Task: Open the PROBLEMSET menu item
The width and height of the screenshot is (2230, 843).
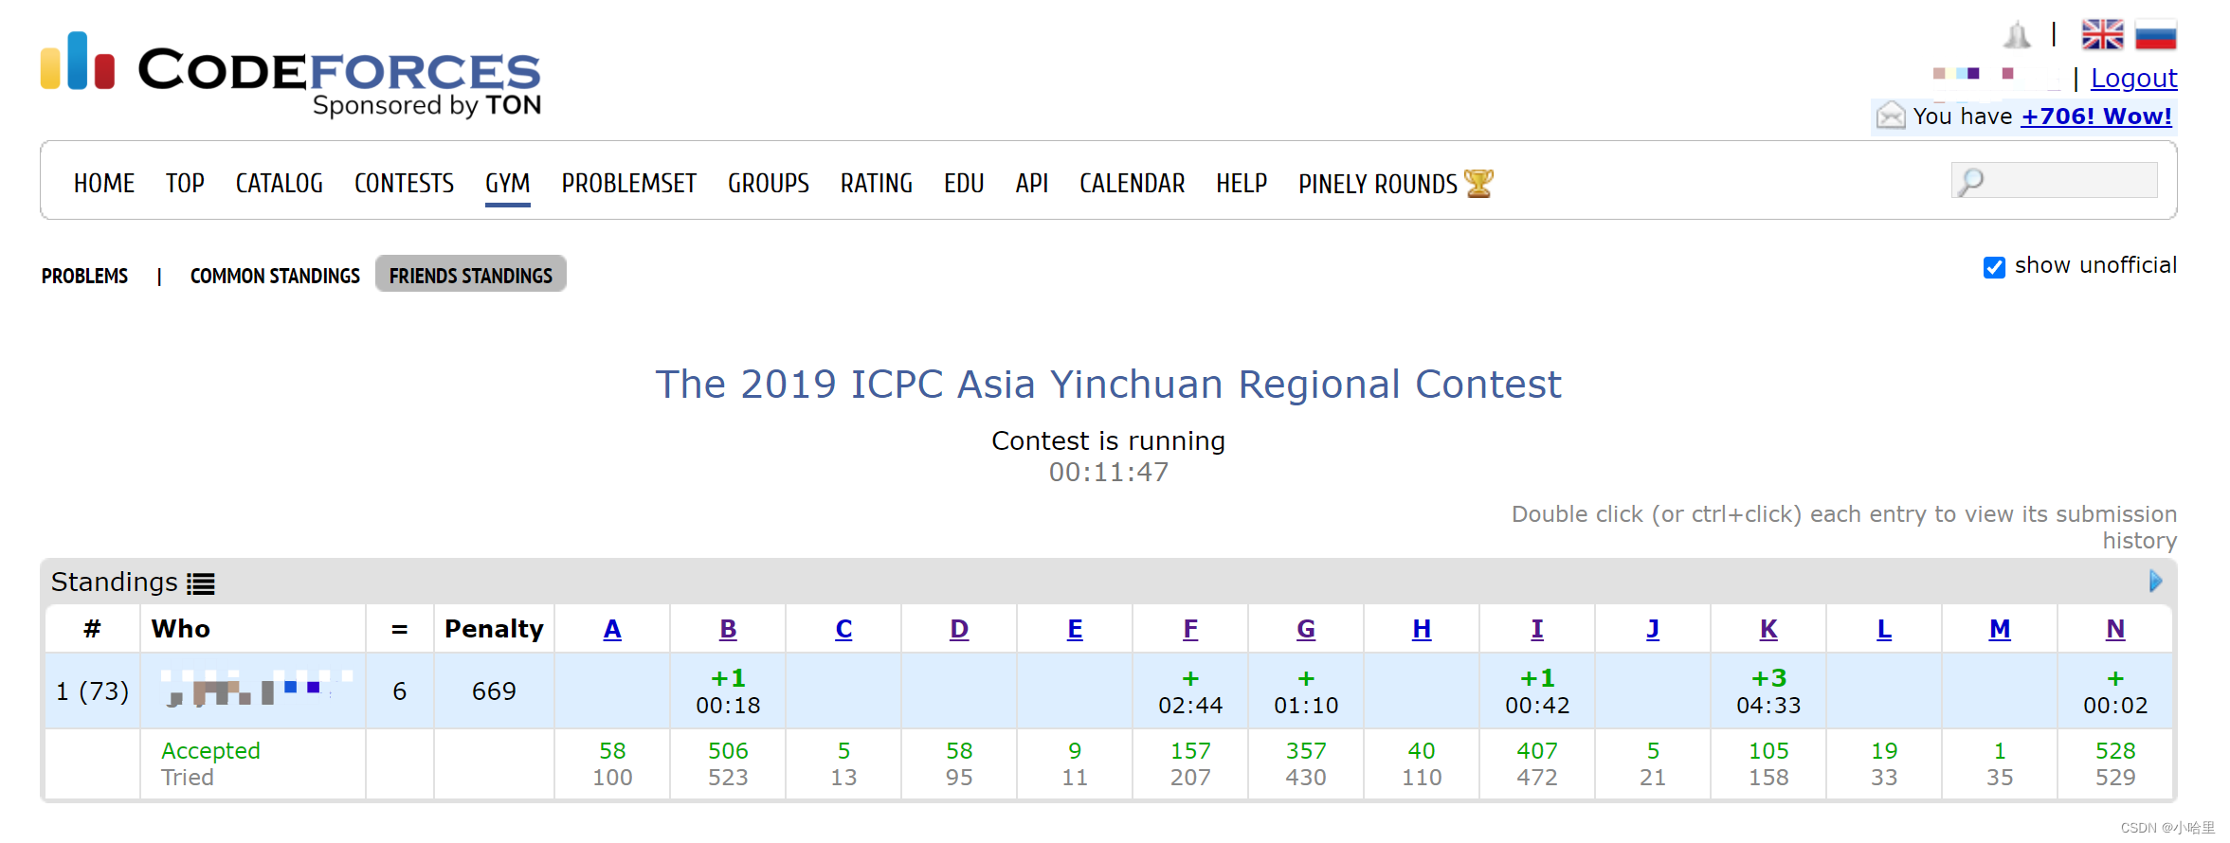Action: coord(629,183)
